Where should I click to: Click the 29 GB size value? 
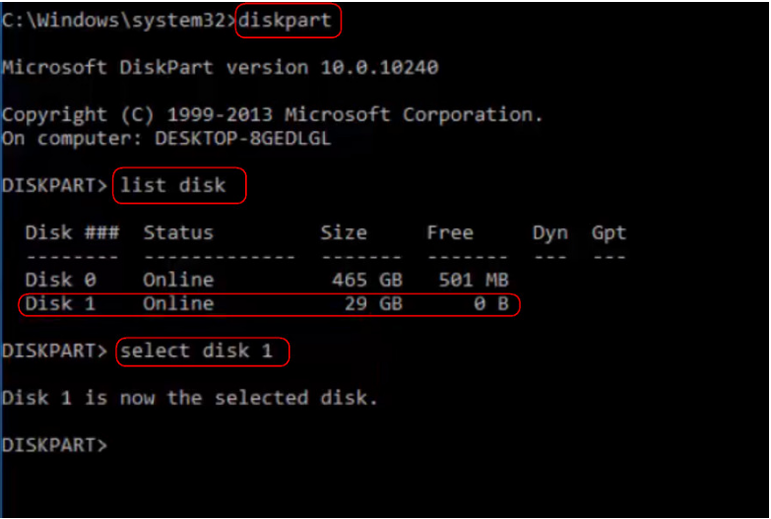point(373,304)
